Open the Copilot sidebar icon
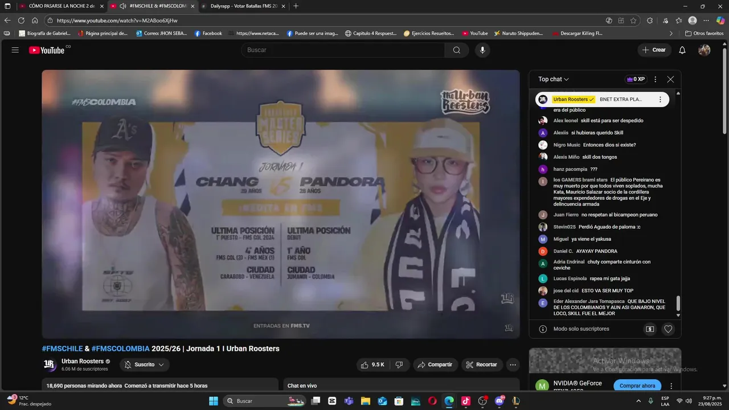The width and height of the screenshot is (729, 410). pos(720,20)
